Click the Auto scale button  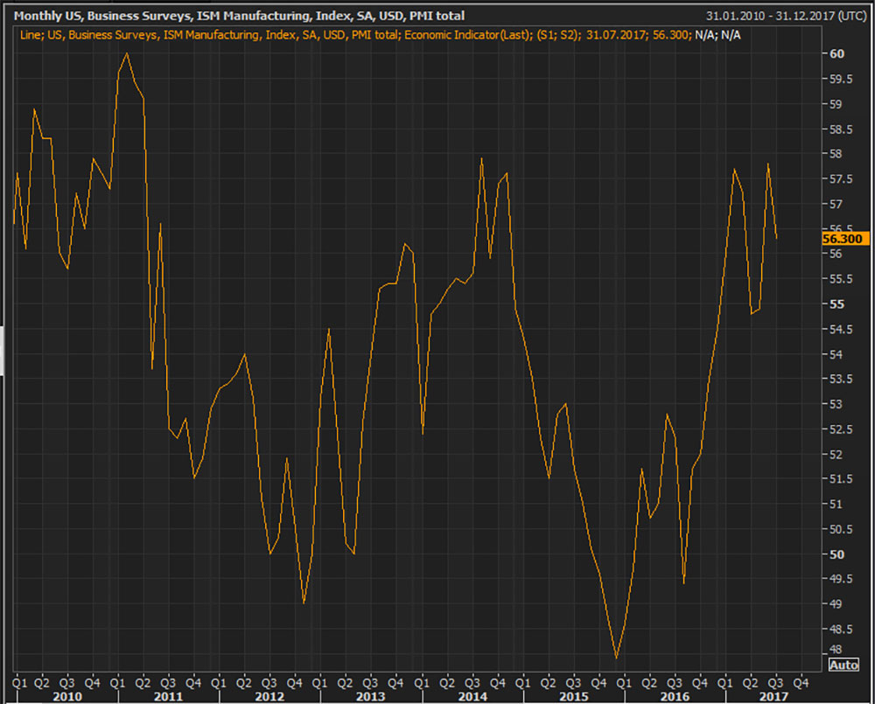coord(843,665)
